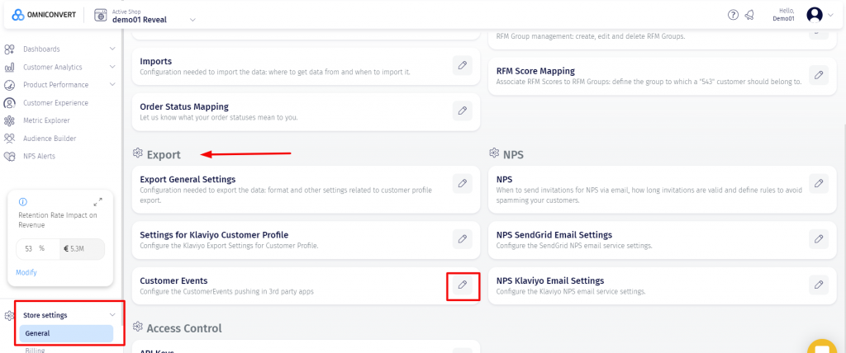This screenshot has width=846, height=353.
Task: Open Export General Settings edit pencil
Action: 463,184
